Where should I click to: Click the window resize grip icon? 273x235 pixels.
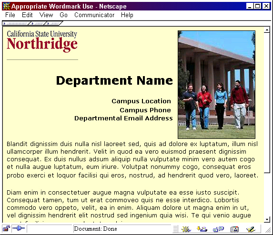coord(268,230)
